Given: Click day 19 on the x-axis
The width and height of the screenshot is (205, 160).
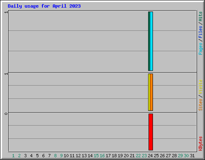Looking at the screenshot, I should 120,156.
